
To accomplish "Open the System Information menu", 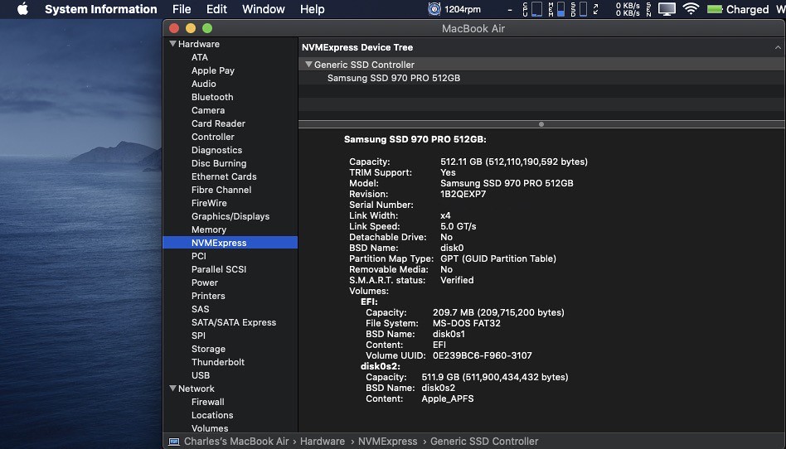I will click(101, 9).
